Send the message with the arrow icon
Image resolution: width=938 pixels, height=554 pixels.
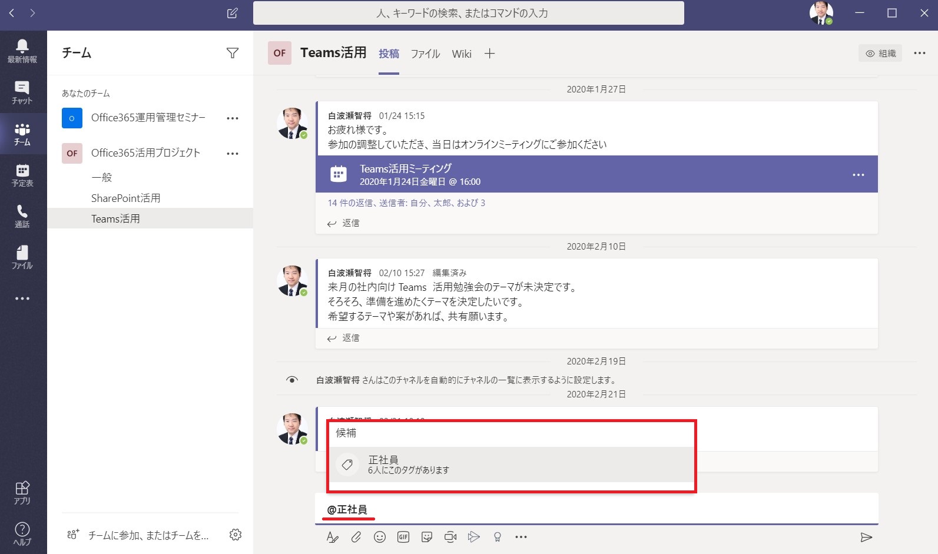point(866,537)
